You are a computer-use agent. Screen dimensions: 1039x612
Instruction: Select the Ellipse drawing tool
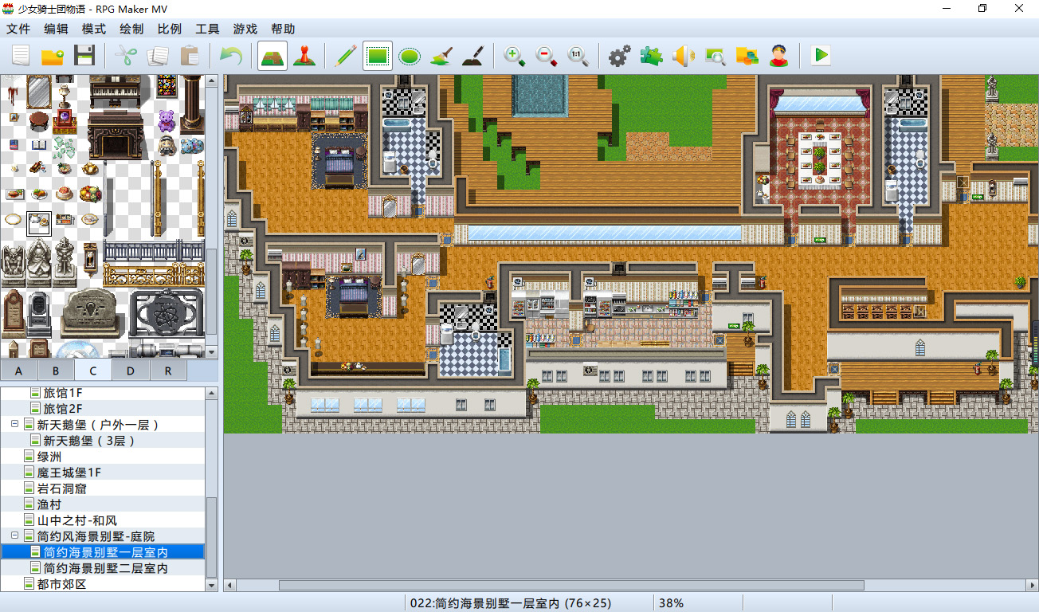(410, 56)
